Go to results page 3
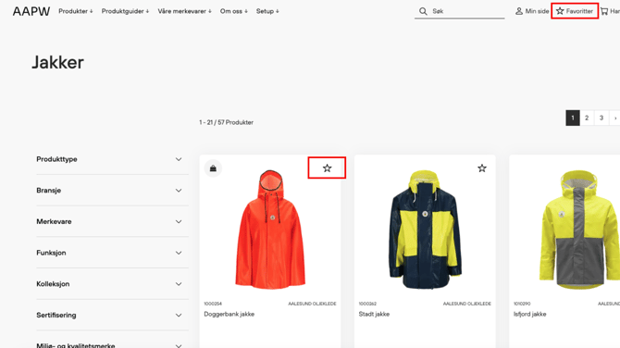This screenshot has height=348, width=620. [x=601, y=118]
